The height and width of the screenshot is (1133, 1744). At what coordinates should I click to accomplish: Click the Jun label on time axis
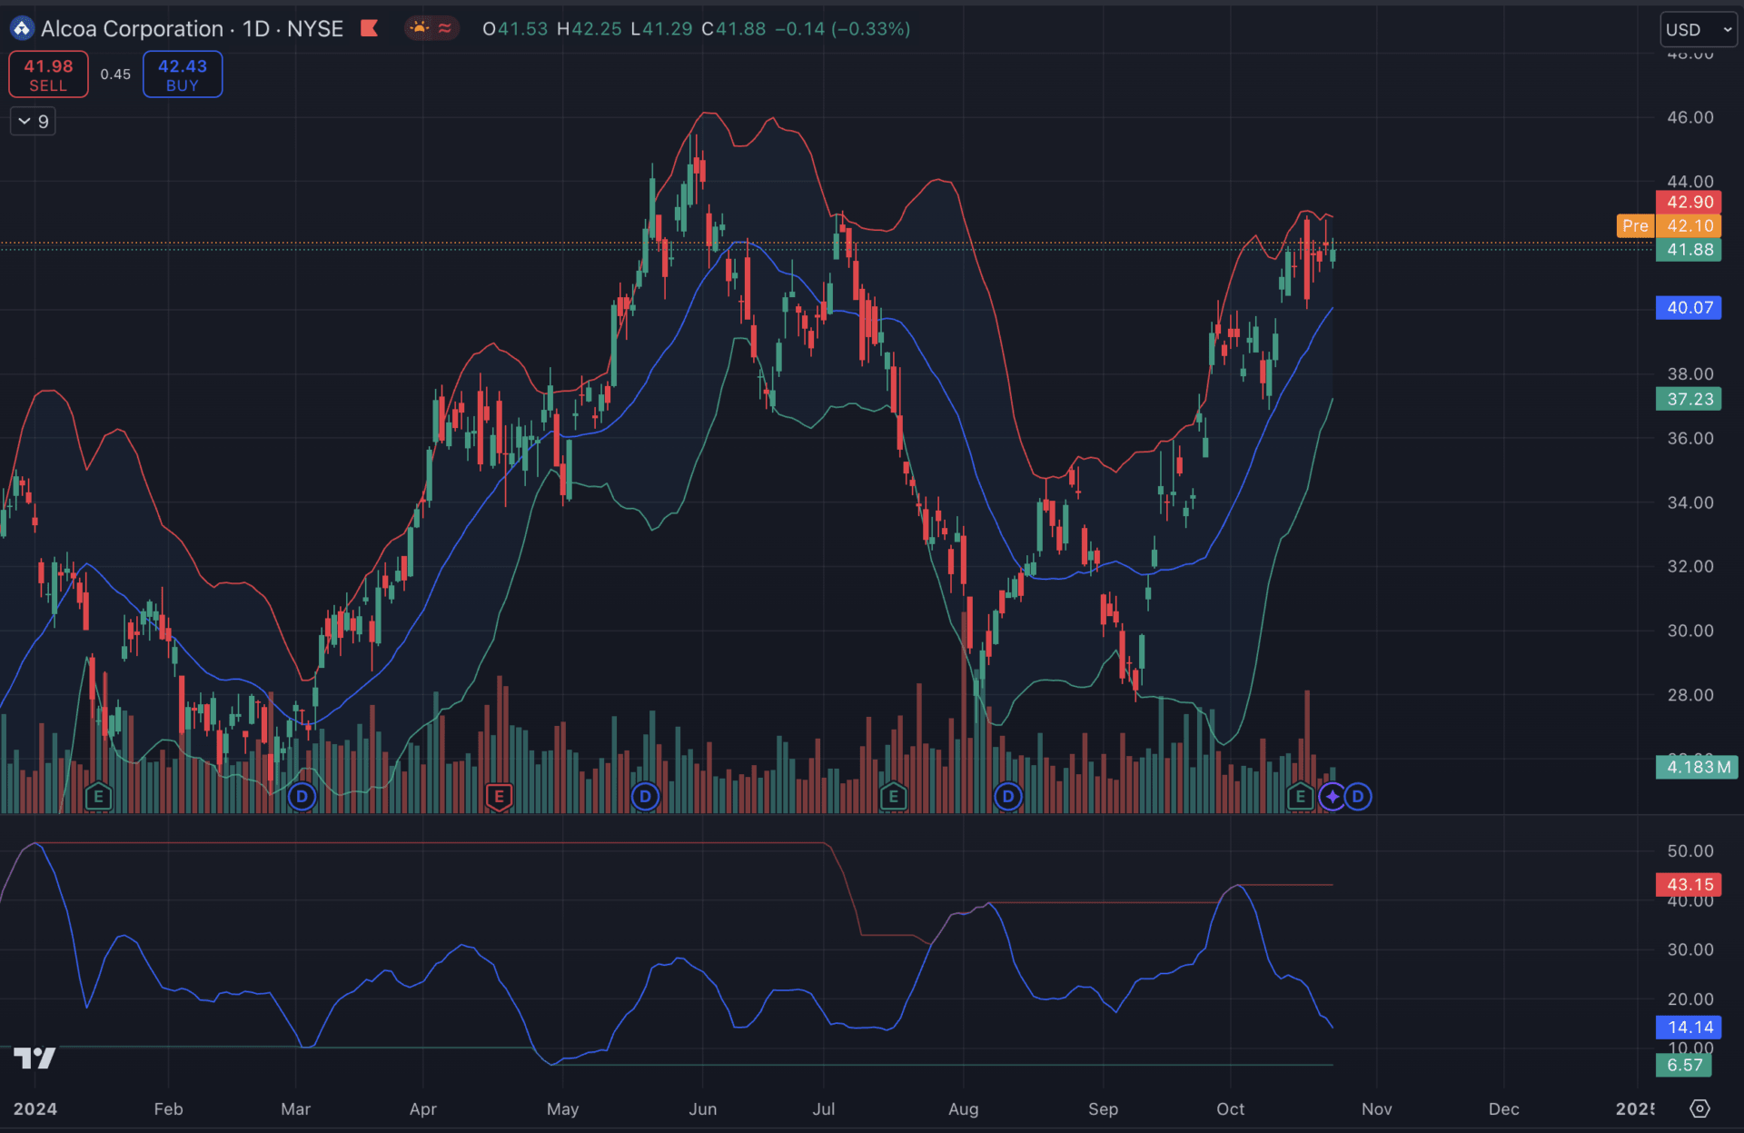point(703,1108)
